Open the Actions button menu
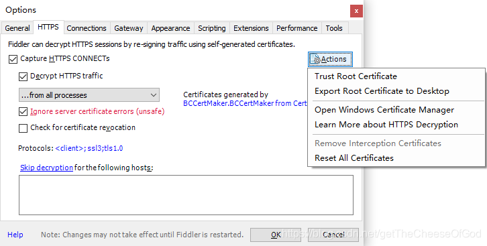The image size is (487, 246). click(330, 59)
